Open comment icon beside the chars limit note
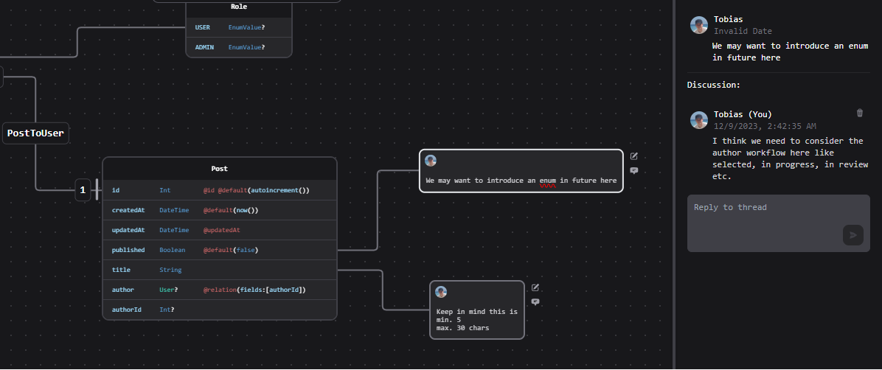 [x=535, y=302]
